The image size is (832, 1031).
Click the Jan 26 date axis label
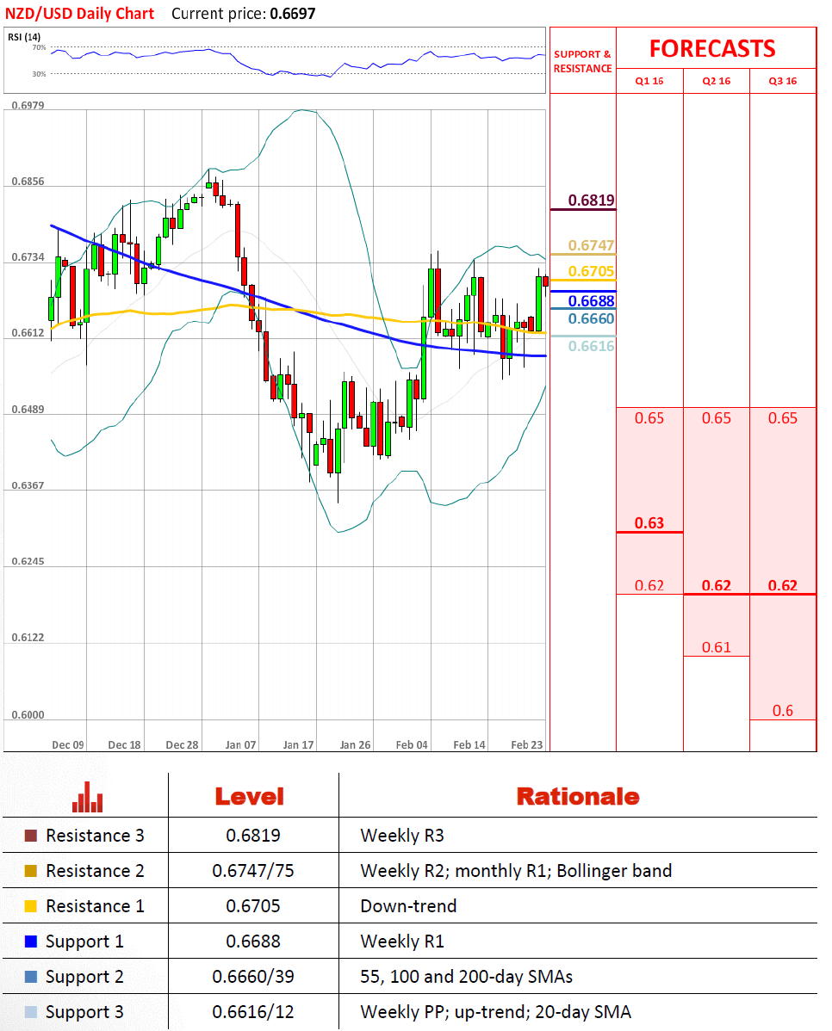[355, 745]
